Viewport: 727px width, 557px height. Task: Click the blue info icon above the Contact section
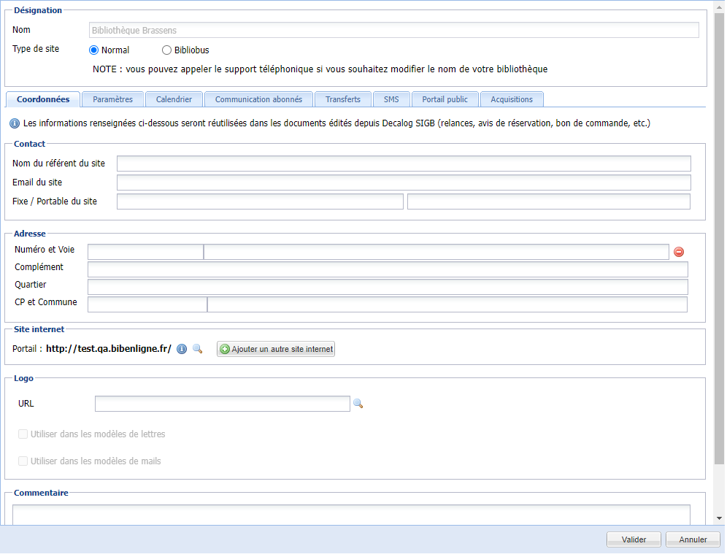[14, 123]
